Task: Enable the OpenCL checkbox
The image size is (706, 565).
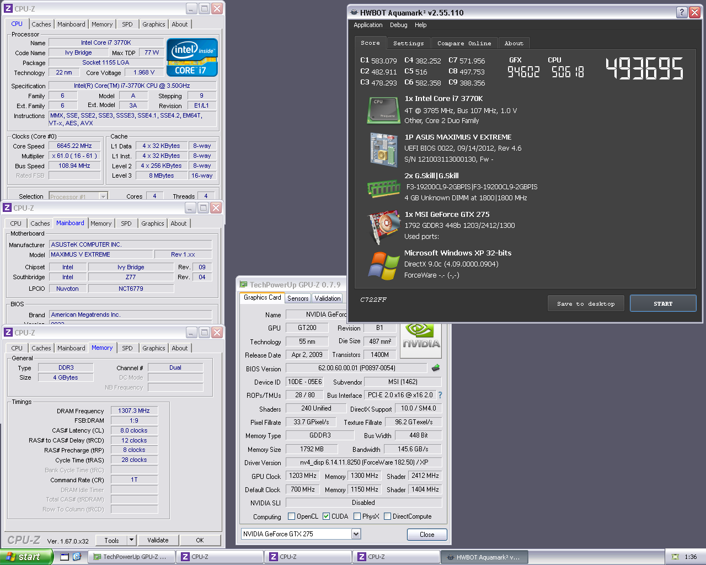Action: pyautogui.click(x=292, y=516)
